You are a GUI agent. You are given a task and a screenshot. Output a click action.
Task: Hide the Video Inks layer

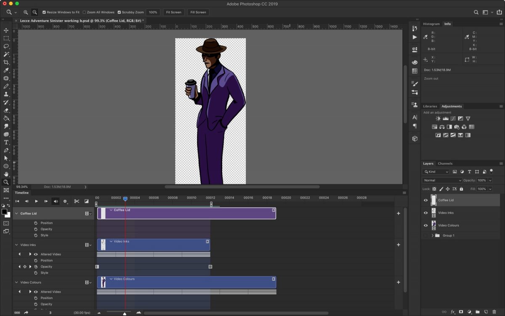point(425,213)
